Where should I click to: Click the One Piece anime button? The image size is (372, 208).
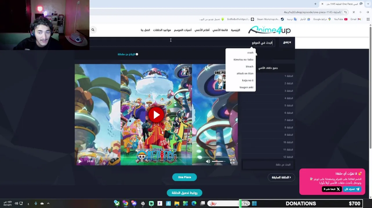184,177
